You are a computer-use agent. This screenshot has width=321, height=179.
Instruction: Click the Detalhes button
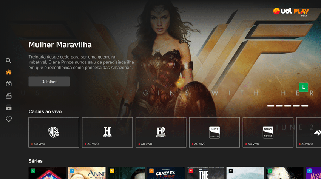(49, 82)
